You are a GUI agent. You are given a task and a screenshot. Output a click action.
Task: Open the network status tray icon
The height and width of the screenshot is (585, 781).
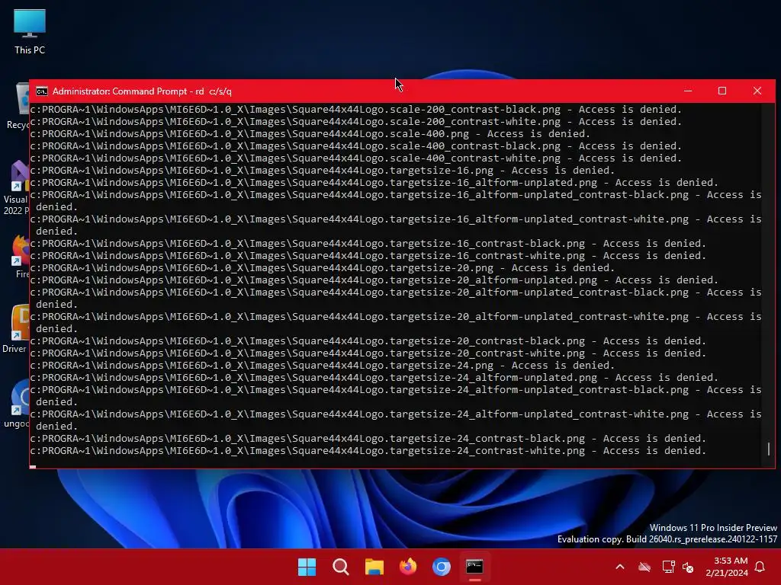(668, 567)
